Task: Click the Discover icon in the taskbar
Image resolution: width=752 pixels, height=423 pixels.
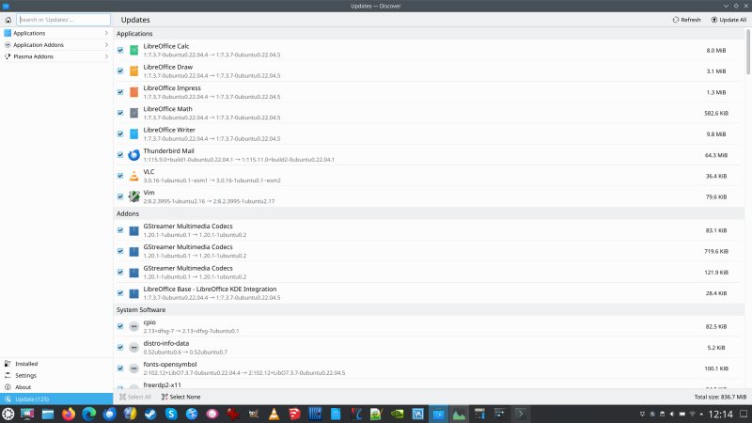Action: (x=438, y=414)
